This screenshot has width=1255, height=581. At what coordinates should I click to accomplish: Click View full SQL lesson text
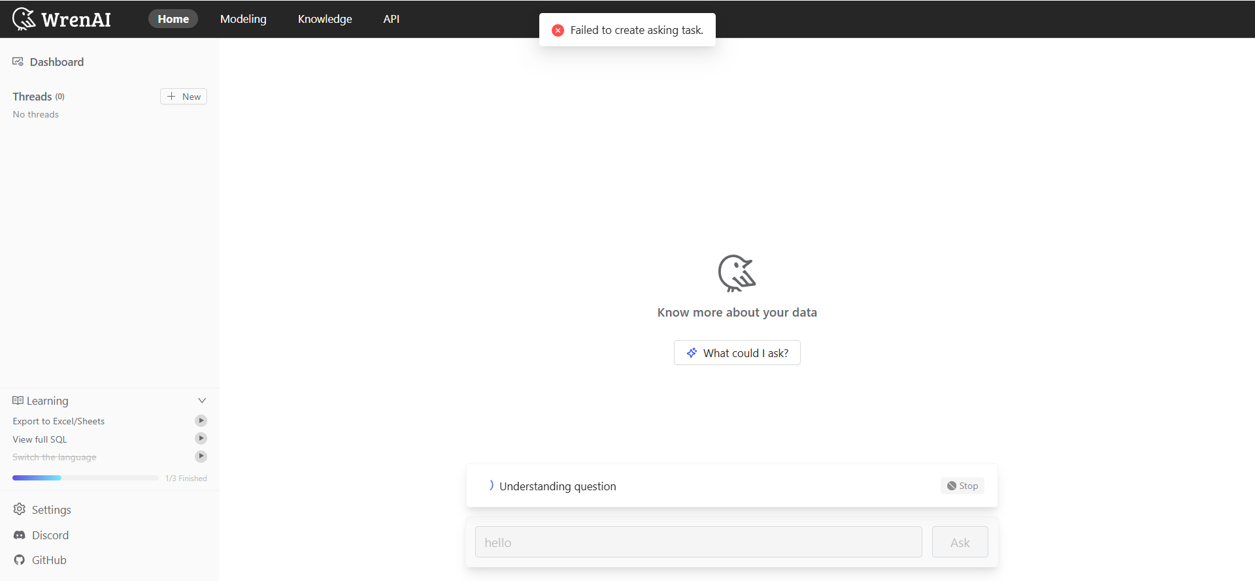[x=39, y=439]
